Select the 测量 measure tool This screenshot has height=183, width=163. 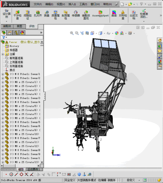47,14
